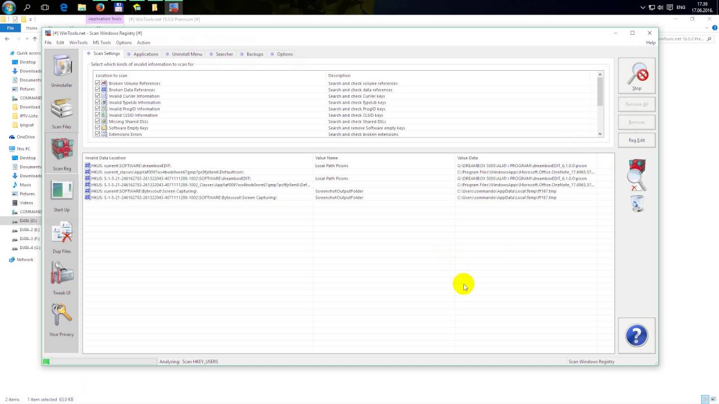The height and width of the screenshot is (404, 719).
Task: Disable Missing Shared DLLs checkbox
Action: point(98,121)
